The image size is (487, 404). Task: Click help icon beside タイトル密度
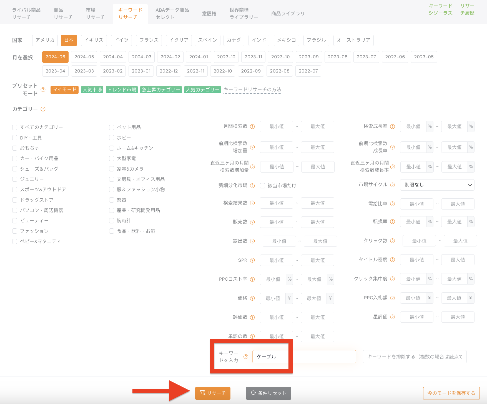pos(393,260)
